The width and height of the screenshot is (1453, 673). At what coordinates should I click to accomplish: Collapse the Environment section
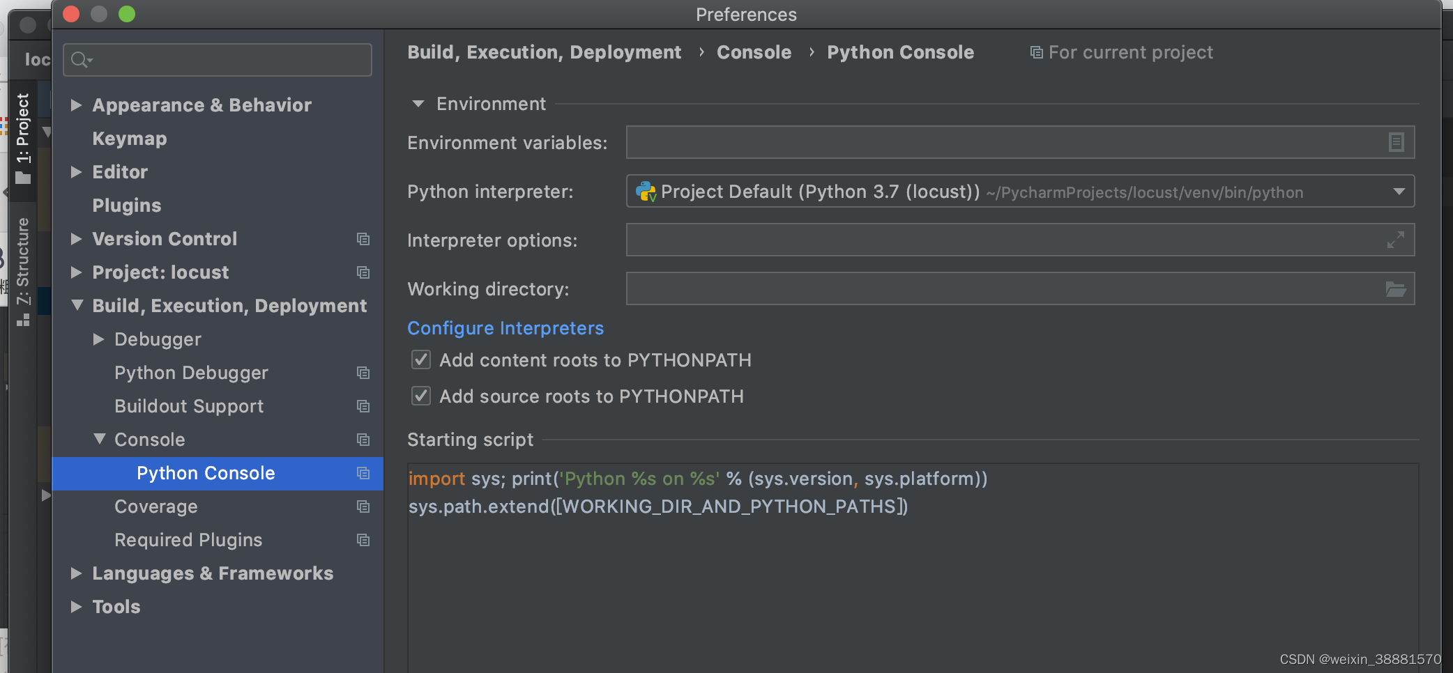[418, 104]
